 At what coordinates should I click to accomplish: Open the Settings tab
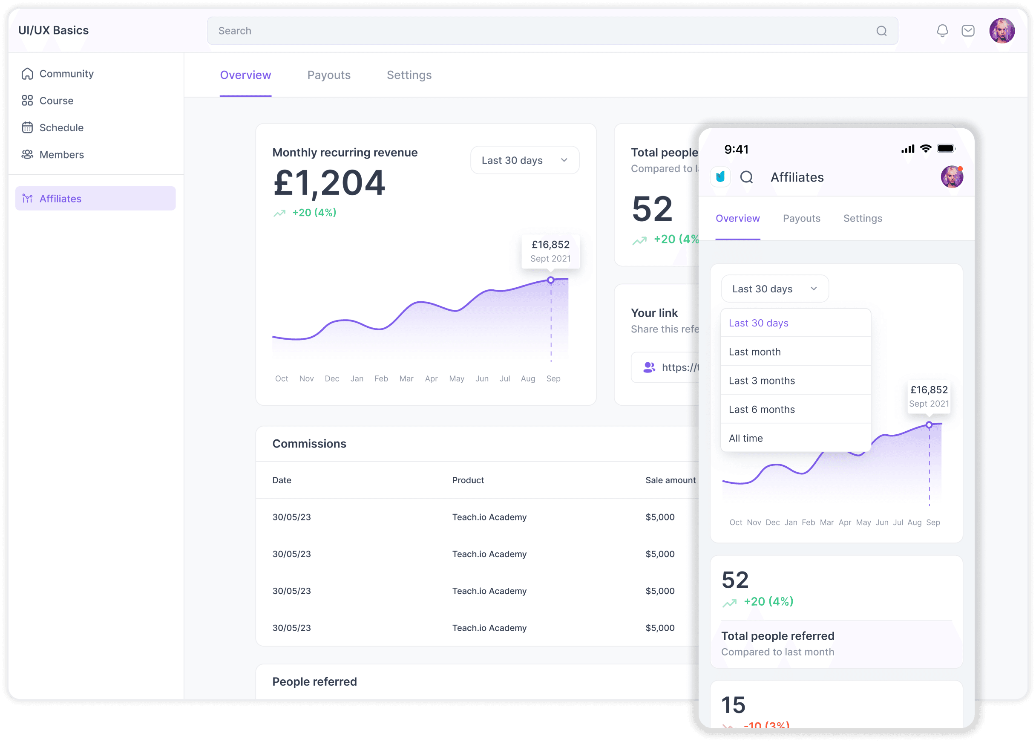pos(409,75)
